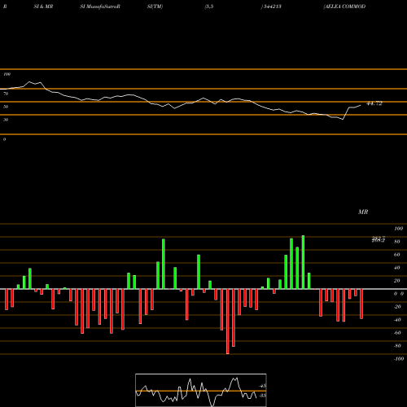This screenshot has width=407, height=407.
Task: Click the "(5,5" parameter text
Action: click(x=209, y=7)
